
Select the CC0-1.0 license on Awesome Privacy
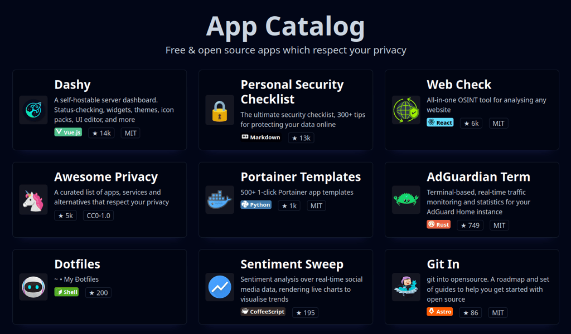click(x=98, y=215)
